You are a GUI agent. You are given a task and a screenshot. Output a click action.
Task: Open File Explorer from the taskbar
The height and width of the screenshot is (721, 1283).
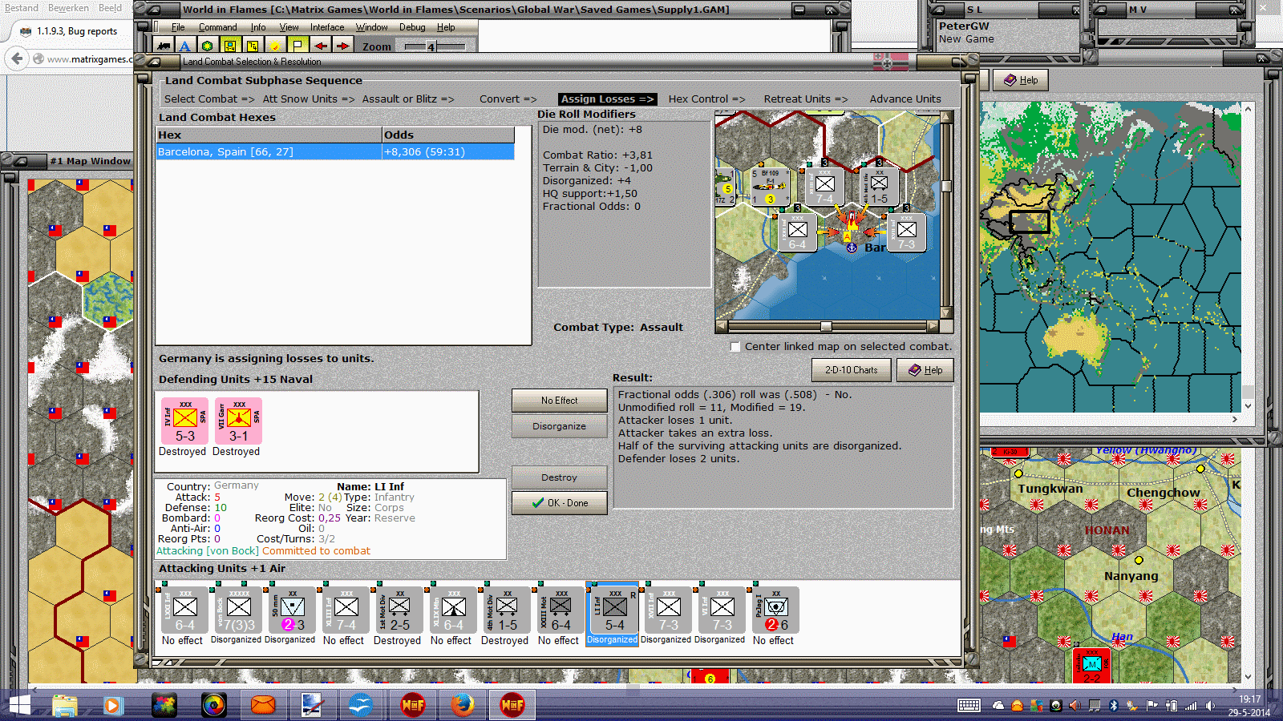65,705
